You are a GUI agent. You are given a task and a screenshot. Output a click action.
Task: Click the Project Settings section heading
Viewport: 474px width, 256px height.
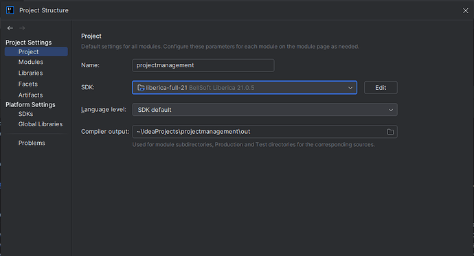(28, 43)
